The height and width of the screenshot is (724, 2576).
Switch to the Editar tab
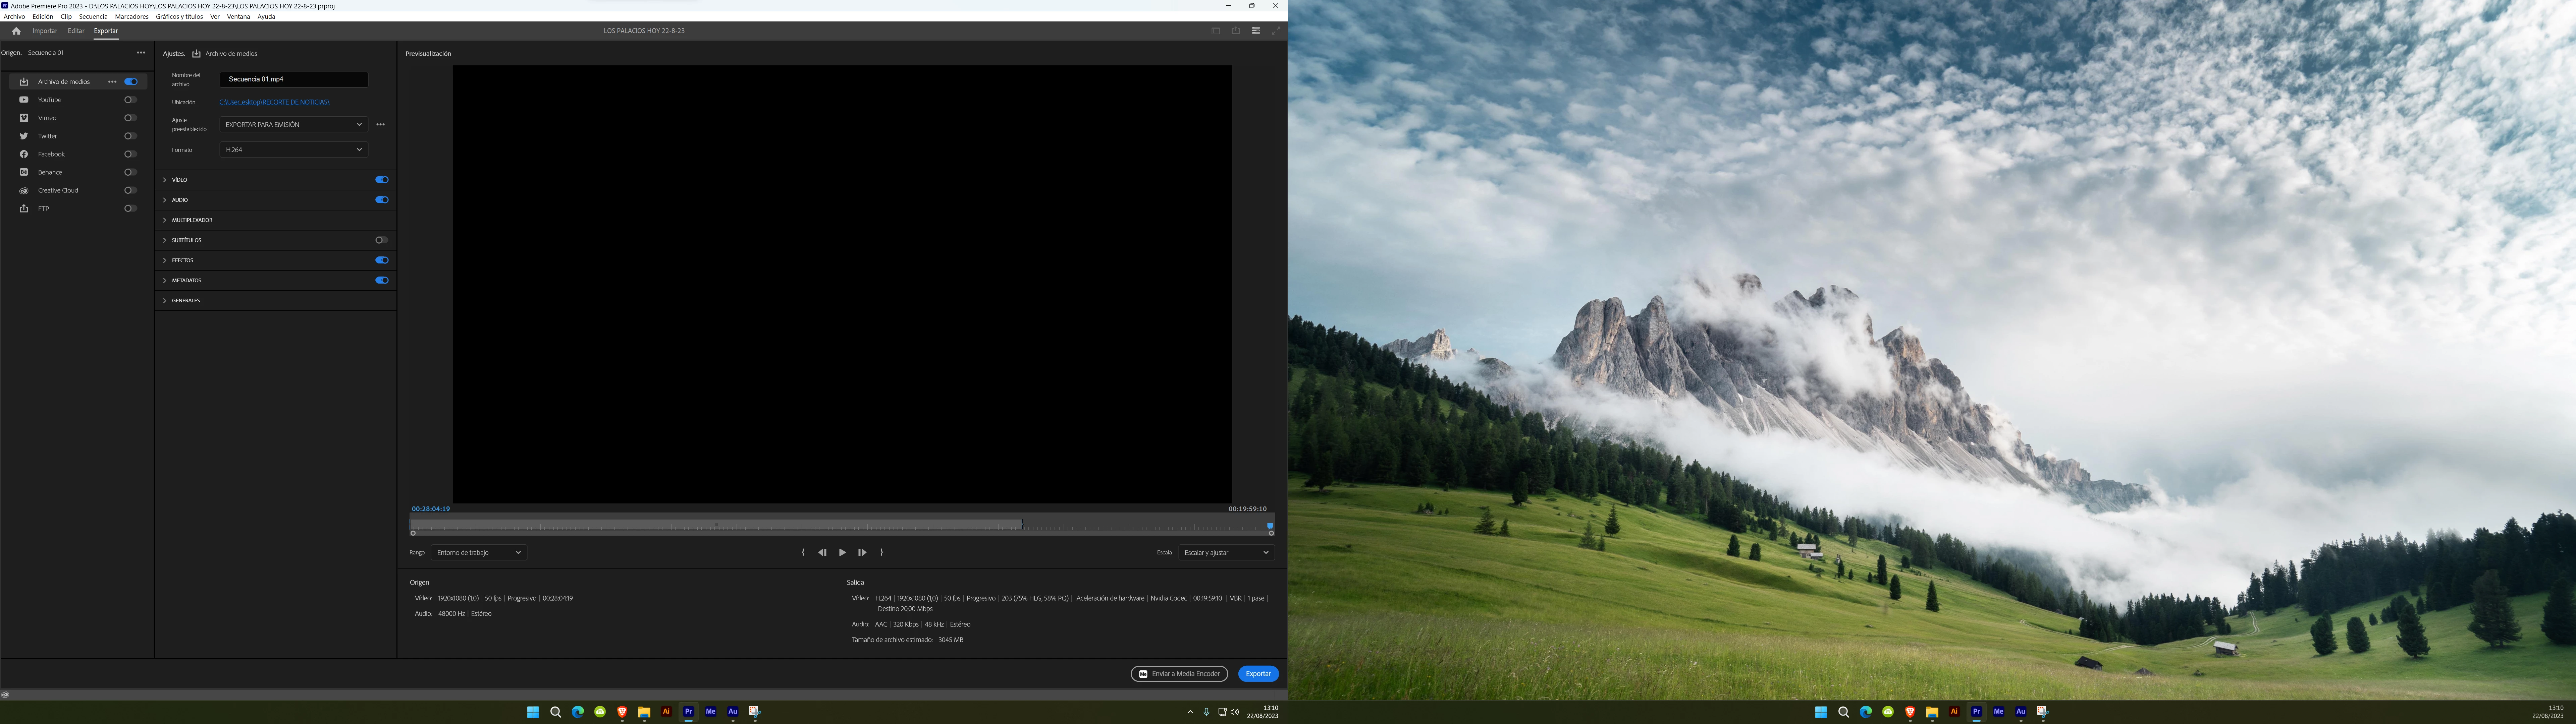pos(76,31)
